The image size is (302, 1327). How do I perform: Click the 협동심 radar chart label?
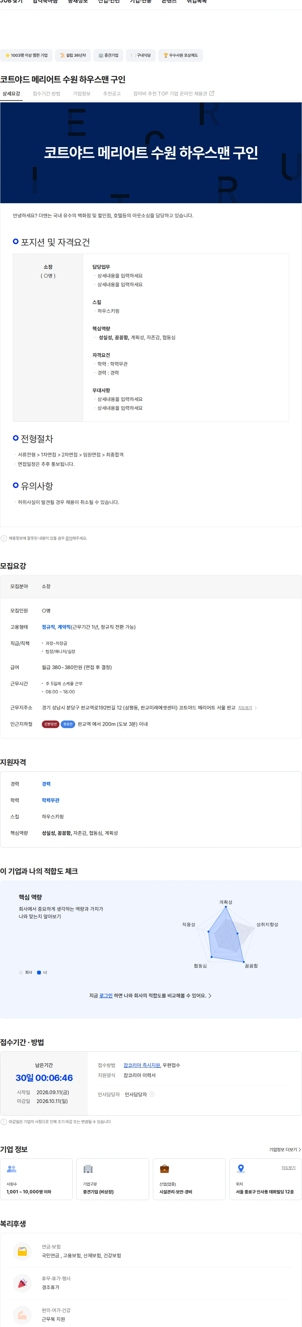200,965
